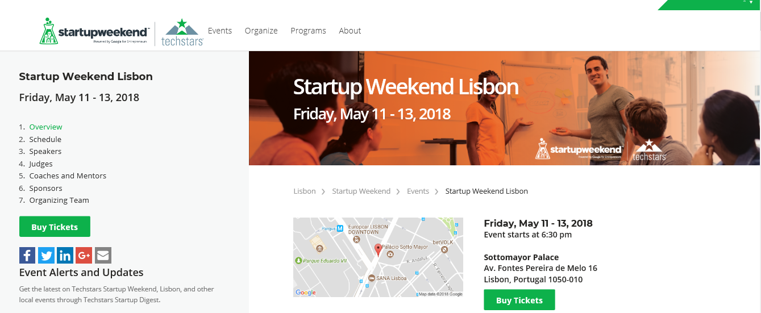Share event on LinkedIn

pos(65,255)
